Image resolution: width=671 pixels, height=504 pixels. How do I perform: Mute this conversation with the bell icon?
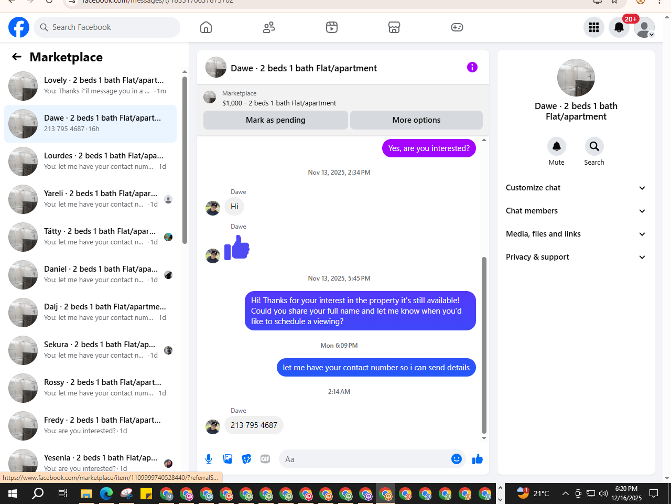click(x=557, y=146)
